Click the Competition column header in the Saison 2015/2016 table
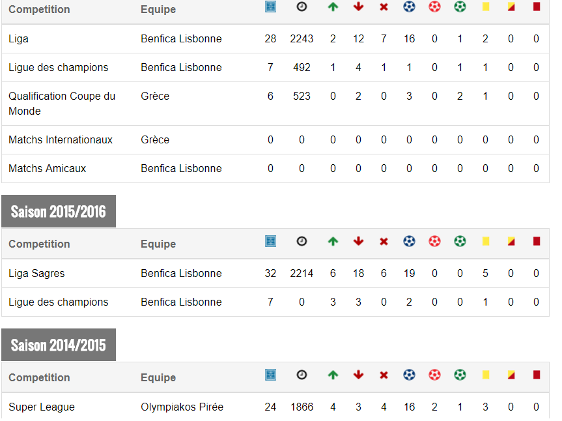This screenshot has width=562, height=421. tap(39, 244)
